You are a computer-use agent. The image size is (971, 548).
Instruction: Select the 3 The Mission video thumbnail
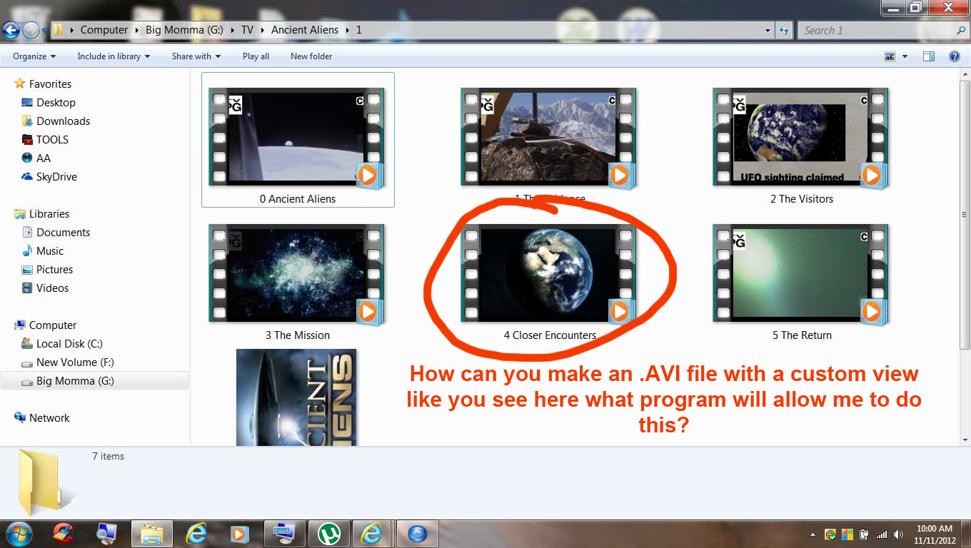point(297,273)
